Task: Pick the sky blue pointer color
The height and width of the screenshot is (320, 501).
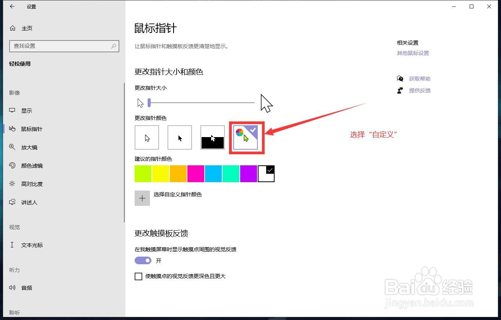Action: pyautogui.click(x=213, y=174)
